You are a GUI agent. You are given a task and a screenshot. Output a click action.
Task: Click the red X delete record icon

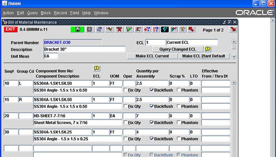point(119,29)
